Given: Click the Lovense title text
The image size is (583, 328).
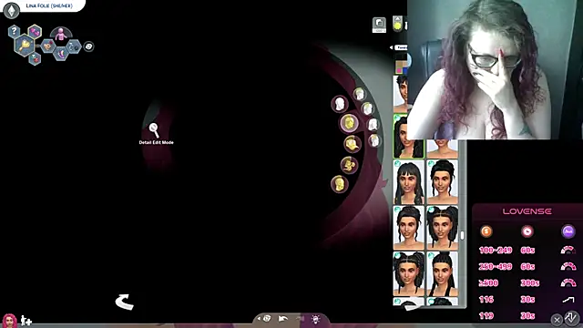Looking at the screenshot, I should pos(527,211).
